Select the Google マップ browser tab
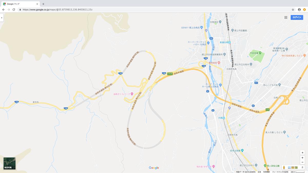This screenshot has height=173, width=308. click(x=21, y=4)
